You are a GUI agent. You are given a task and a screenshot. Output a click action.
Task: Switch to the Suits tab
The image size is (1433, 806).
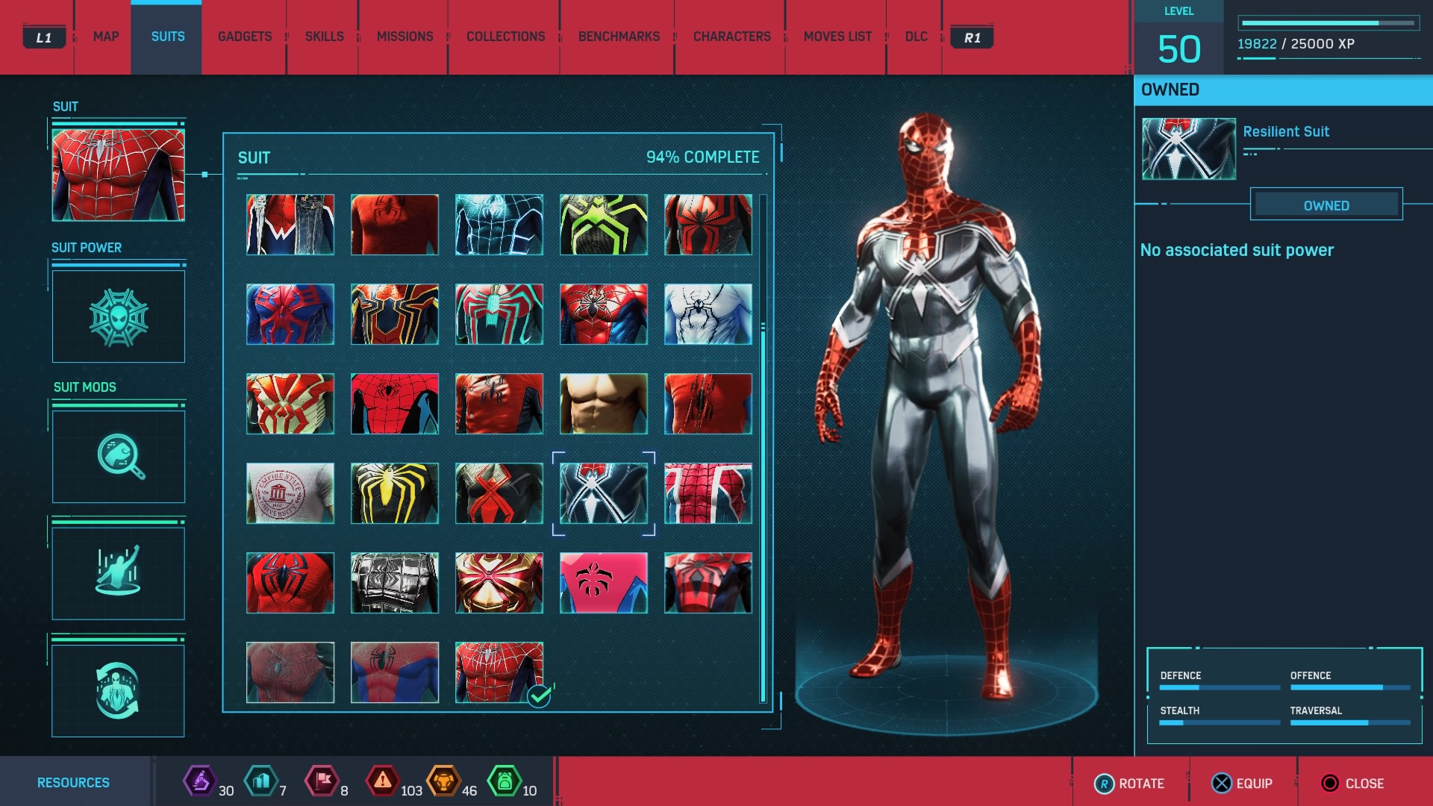pos(167,37)
